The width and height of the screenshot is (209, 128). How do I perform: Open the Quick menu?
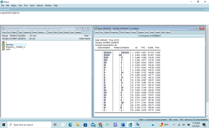click(x=32, y=6)
